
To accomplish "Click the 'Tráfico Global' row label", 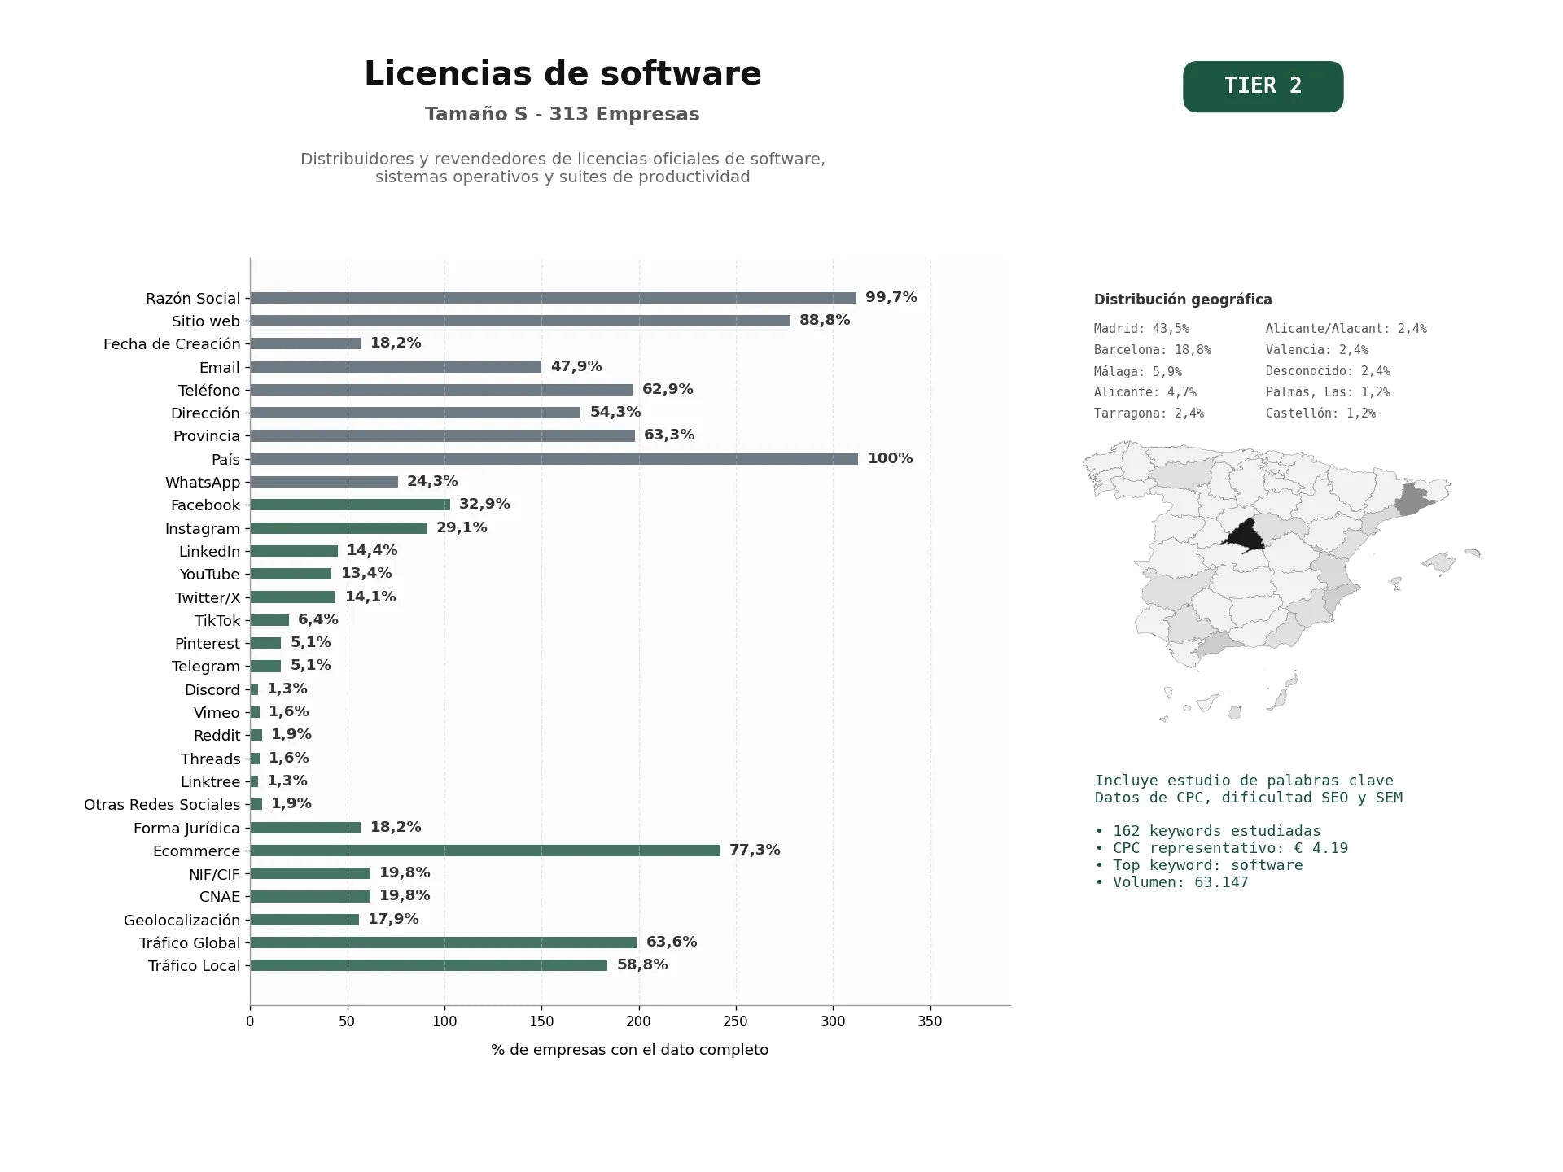I will click(190, 943).
